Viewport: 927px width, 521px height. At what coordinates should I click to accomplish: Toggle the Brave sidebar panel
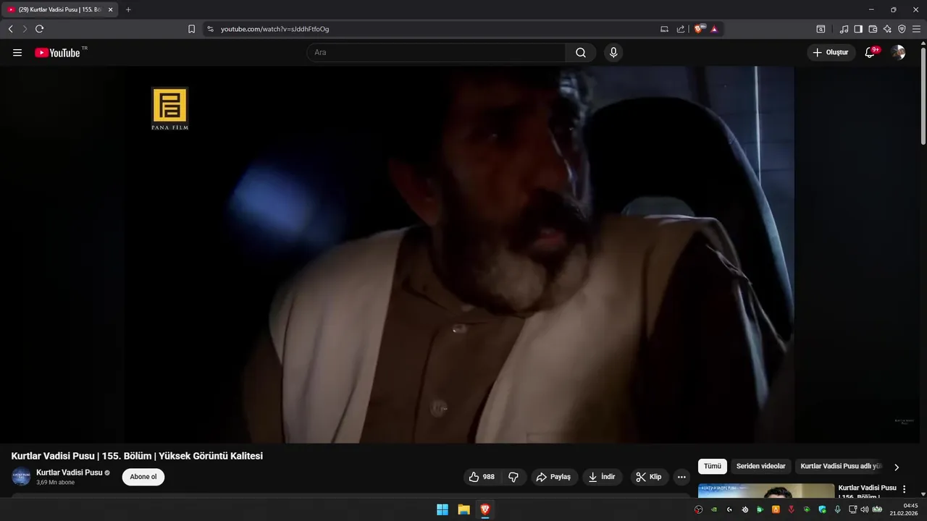(858, 29)
